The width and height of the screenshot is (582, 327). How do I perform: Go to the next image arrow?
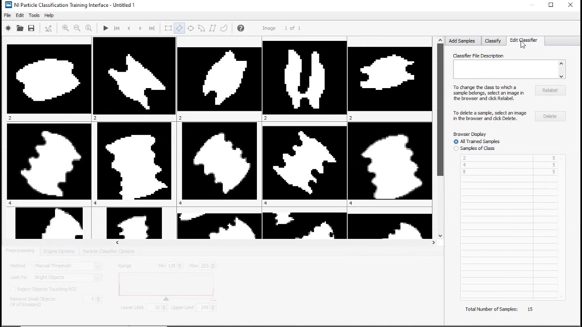tap(140, 28)
